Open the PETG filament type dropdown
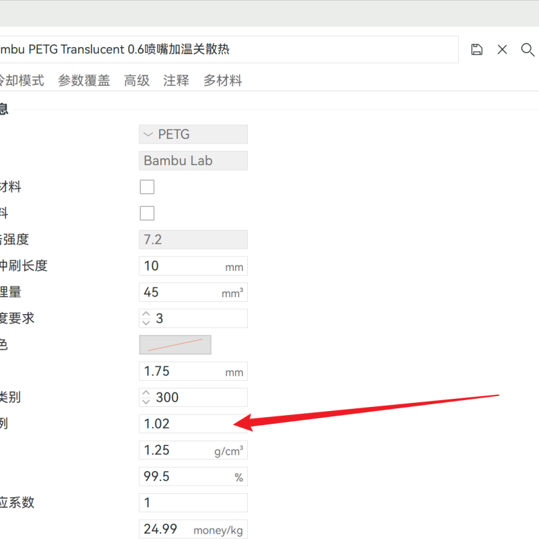 [x=193, y=135]
